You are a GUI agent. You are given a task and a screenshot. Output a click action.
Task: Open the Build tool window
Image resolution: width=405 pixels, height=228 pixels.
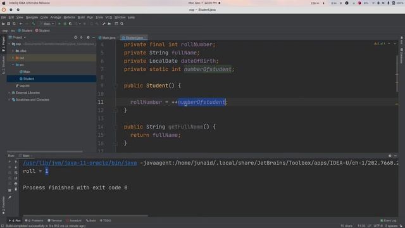[91, 220]
